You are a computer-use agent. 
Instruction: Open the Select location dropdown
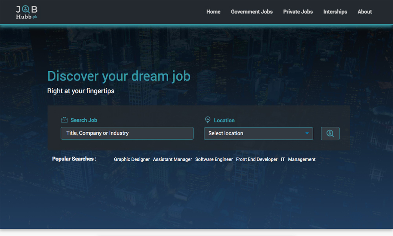coord(258,133)
